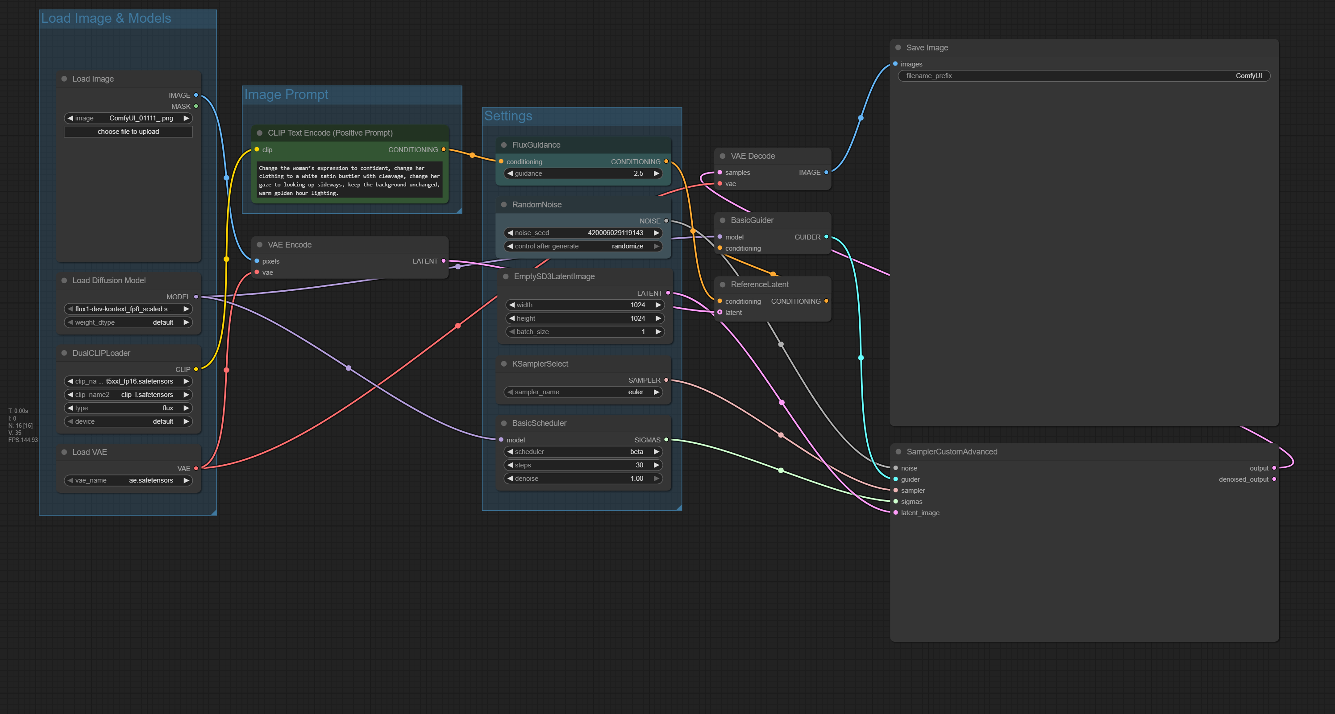Viewport: 1335px width, 714px height.
Task: Decrease height value with left arrow
Action: pos(512,318)
